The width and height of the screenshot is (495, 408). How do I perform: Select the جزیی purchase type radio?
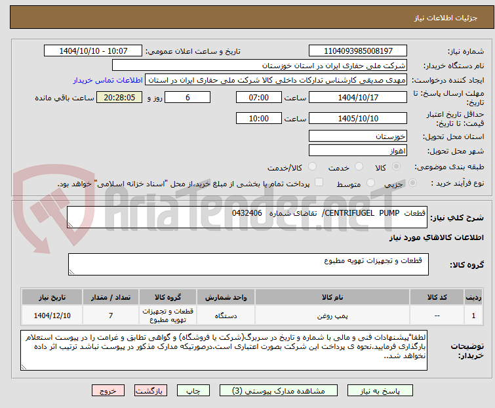(412, 183)
